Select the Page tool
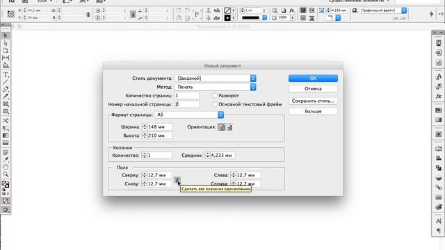Screen dimensions: 445x250 click(x=6, y=51)
